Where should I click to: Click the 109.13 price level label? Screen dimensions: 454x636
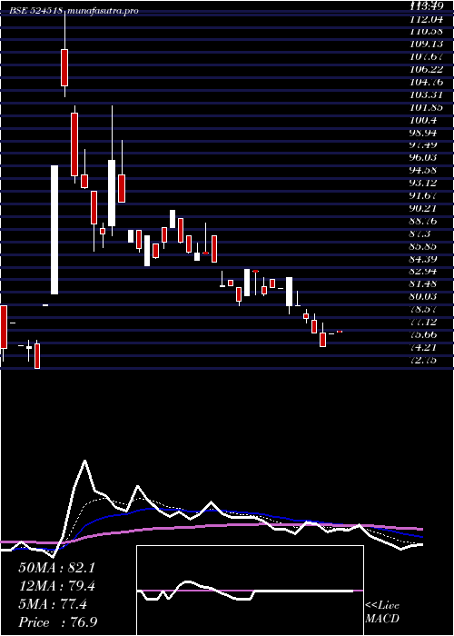[427, 44]
